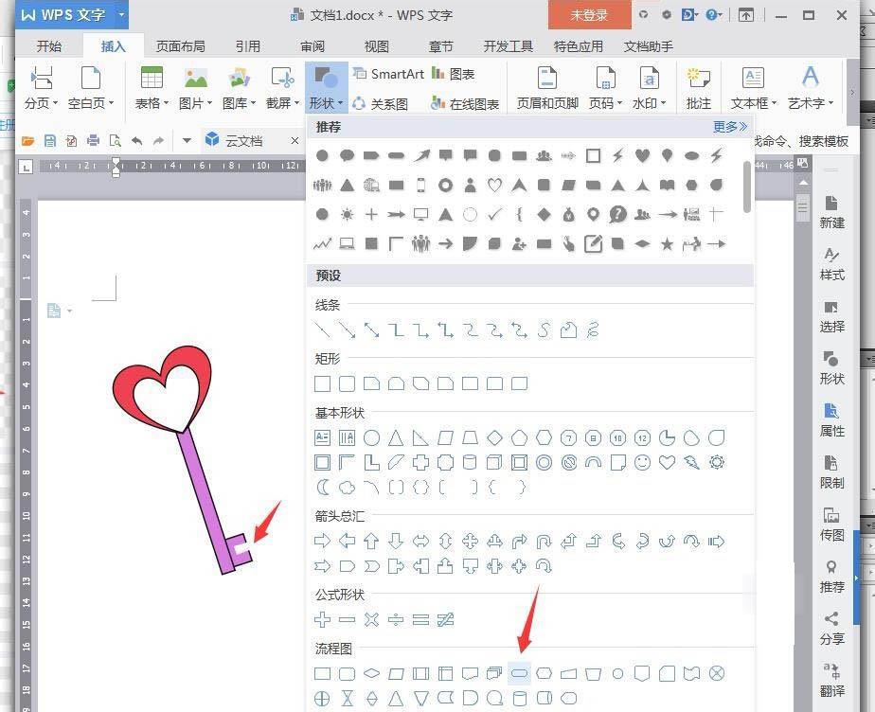This screenshot has height=712, width=875.
Task: Click the 未登录 login button
Action: (589, 15)
